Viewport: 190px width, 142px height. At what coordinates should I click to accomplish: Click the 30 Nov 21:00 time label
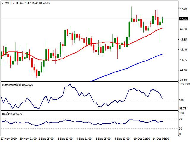click(x=28, y=139)
